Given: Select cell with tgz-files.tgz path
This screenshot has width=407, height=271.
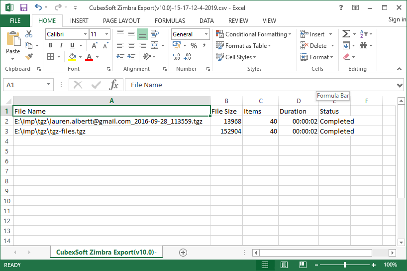Looking at the screenshot, I should tap(111, 131).
